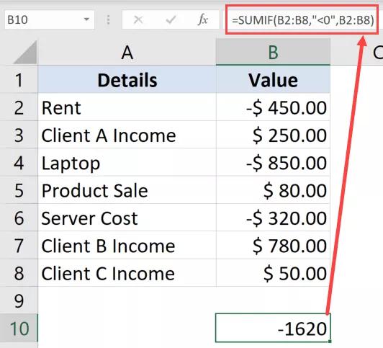The width and height of the screenshot is (383, 348).
Task: Select column A header
Action: [x=127, y=53]
